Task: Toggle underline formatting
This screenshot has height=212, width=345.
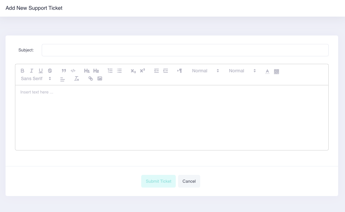Action: point(41,71)
